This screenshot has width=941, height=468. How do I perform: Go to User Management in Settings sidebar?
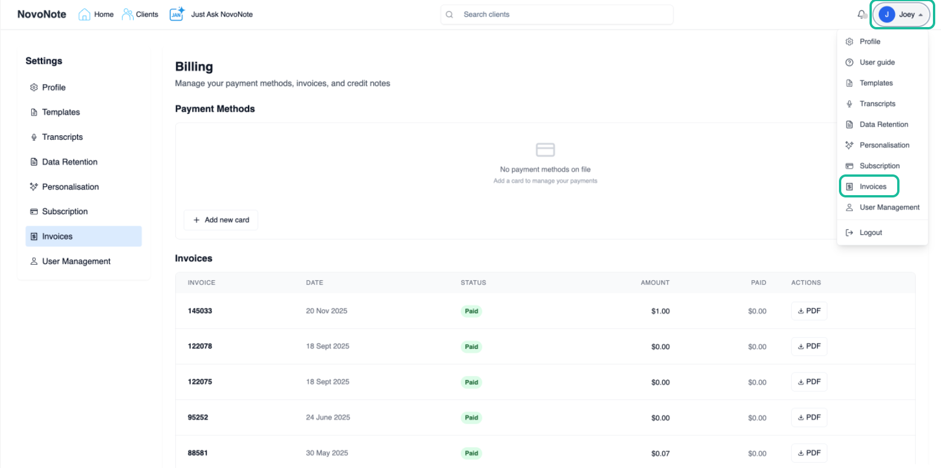[76, 261]
